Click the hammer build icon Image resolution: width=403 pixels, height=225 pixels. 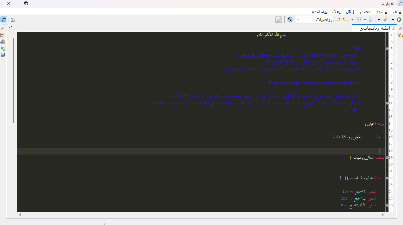(x=290, y=20)
